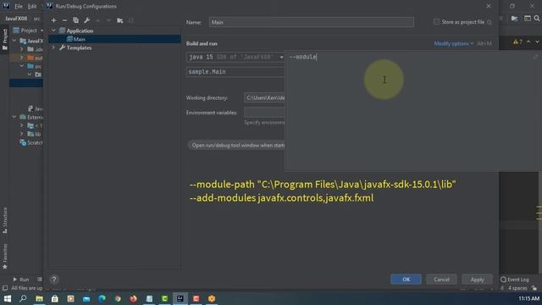Remove the selected configuration with minus icon
Image resolution: width=542 pixels, height=305 pixels.
pos(64,20)
